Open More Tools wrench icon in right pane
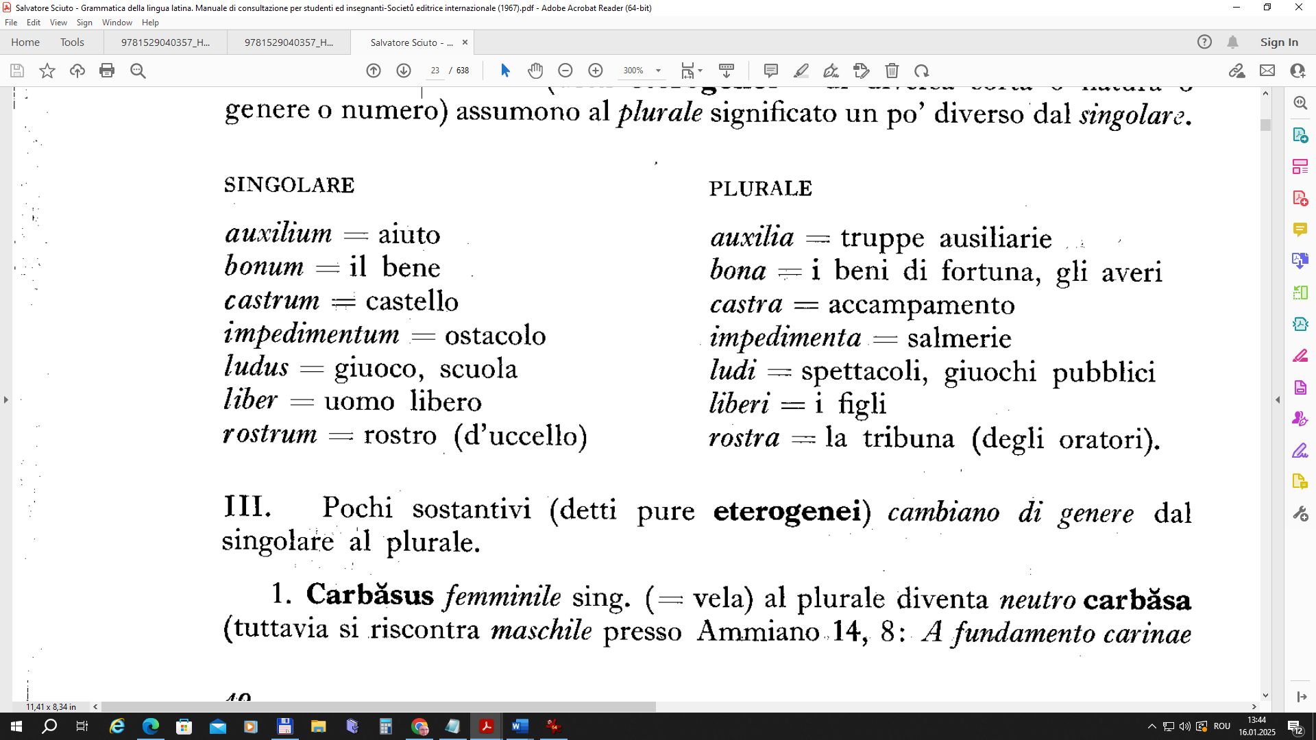 (x=1300, y=514)
